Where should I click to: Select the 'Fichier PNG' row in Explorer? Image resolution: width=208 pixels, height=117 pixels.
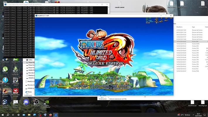coord(191,71)
